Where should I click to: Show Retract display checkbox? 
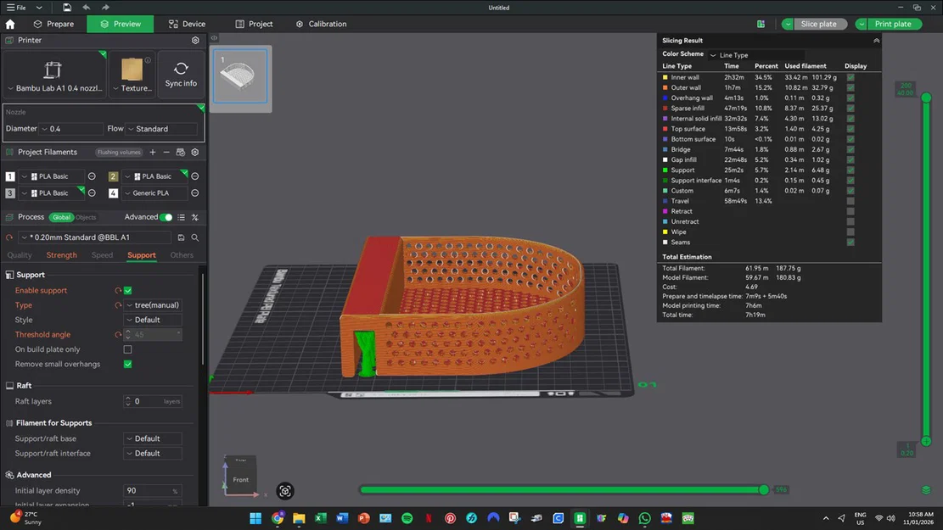pyautogui.click(x=850, y=211)
